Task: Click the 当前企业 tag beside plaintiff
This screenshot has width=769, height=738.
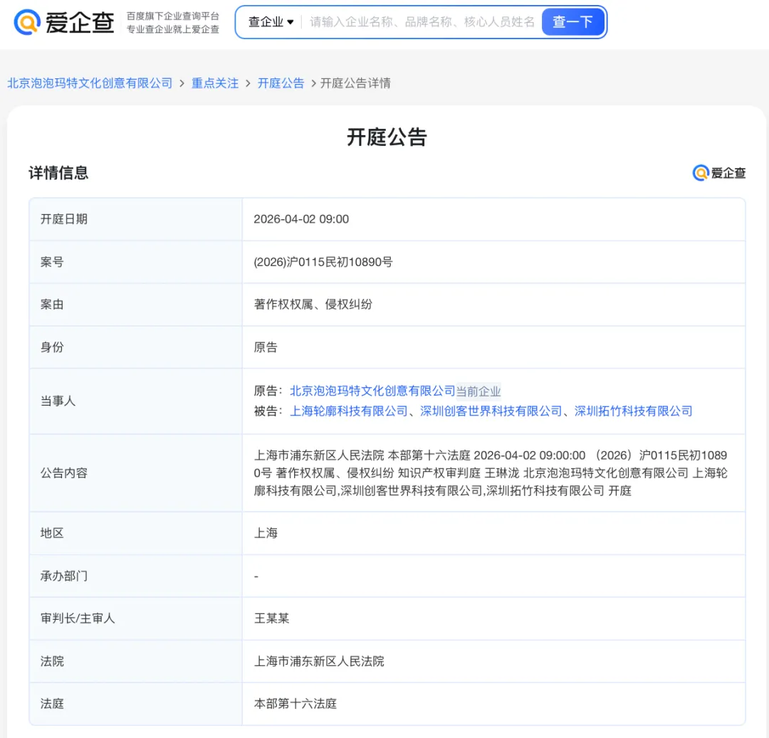Action: coord(478,391)
